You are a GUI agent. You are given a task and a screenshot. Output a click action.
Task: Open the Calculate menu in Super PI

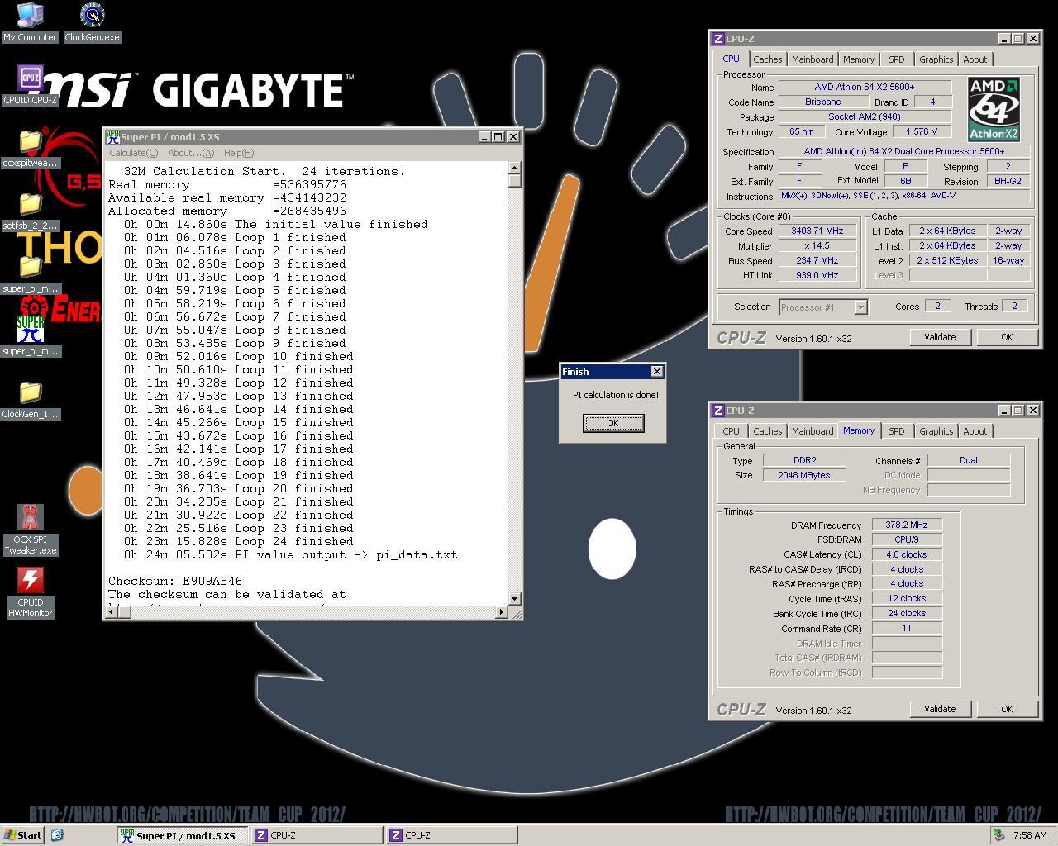click(x=133, y=153)
